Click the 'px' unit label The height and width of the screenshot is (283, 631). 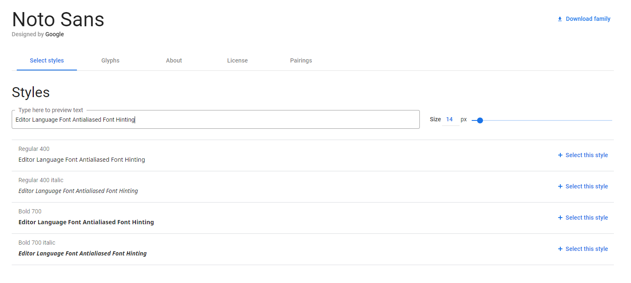click(x=464, y=119)
